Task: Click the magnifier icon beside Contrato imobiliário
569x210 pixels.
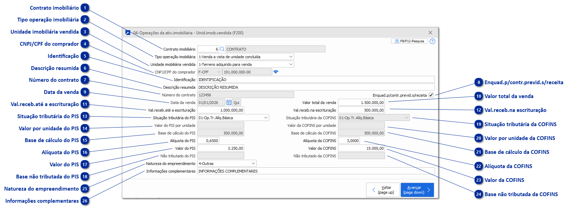Action: click(222, 49)
